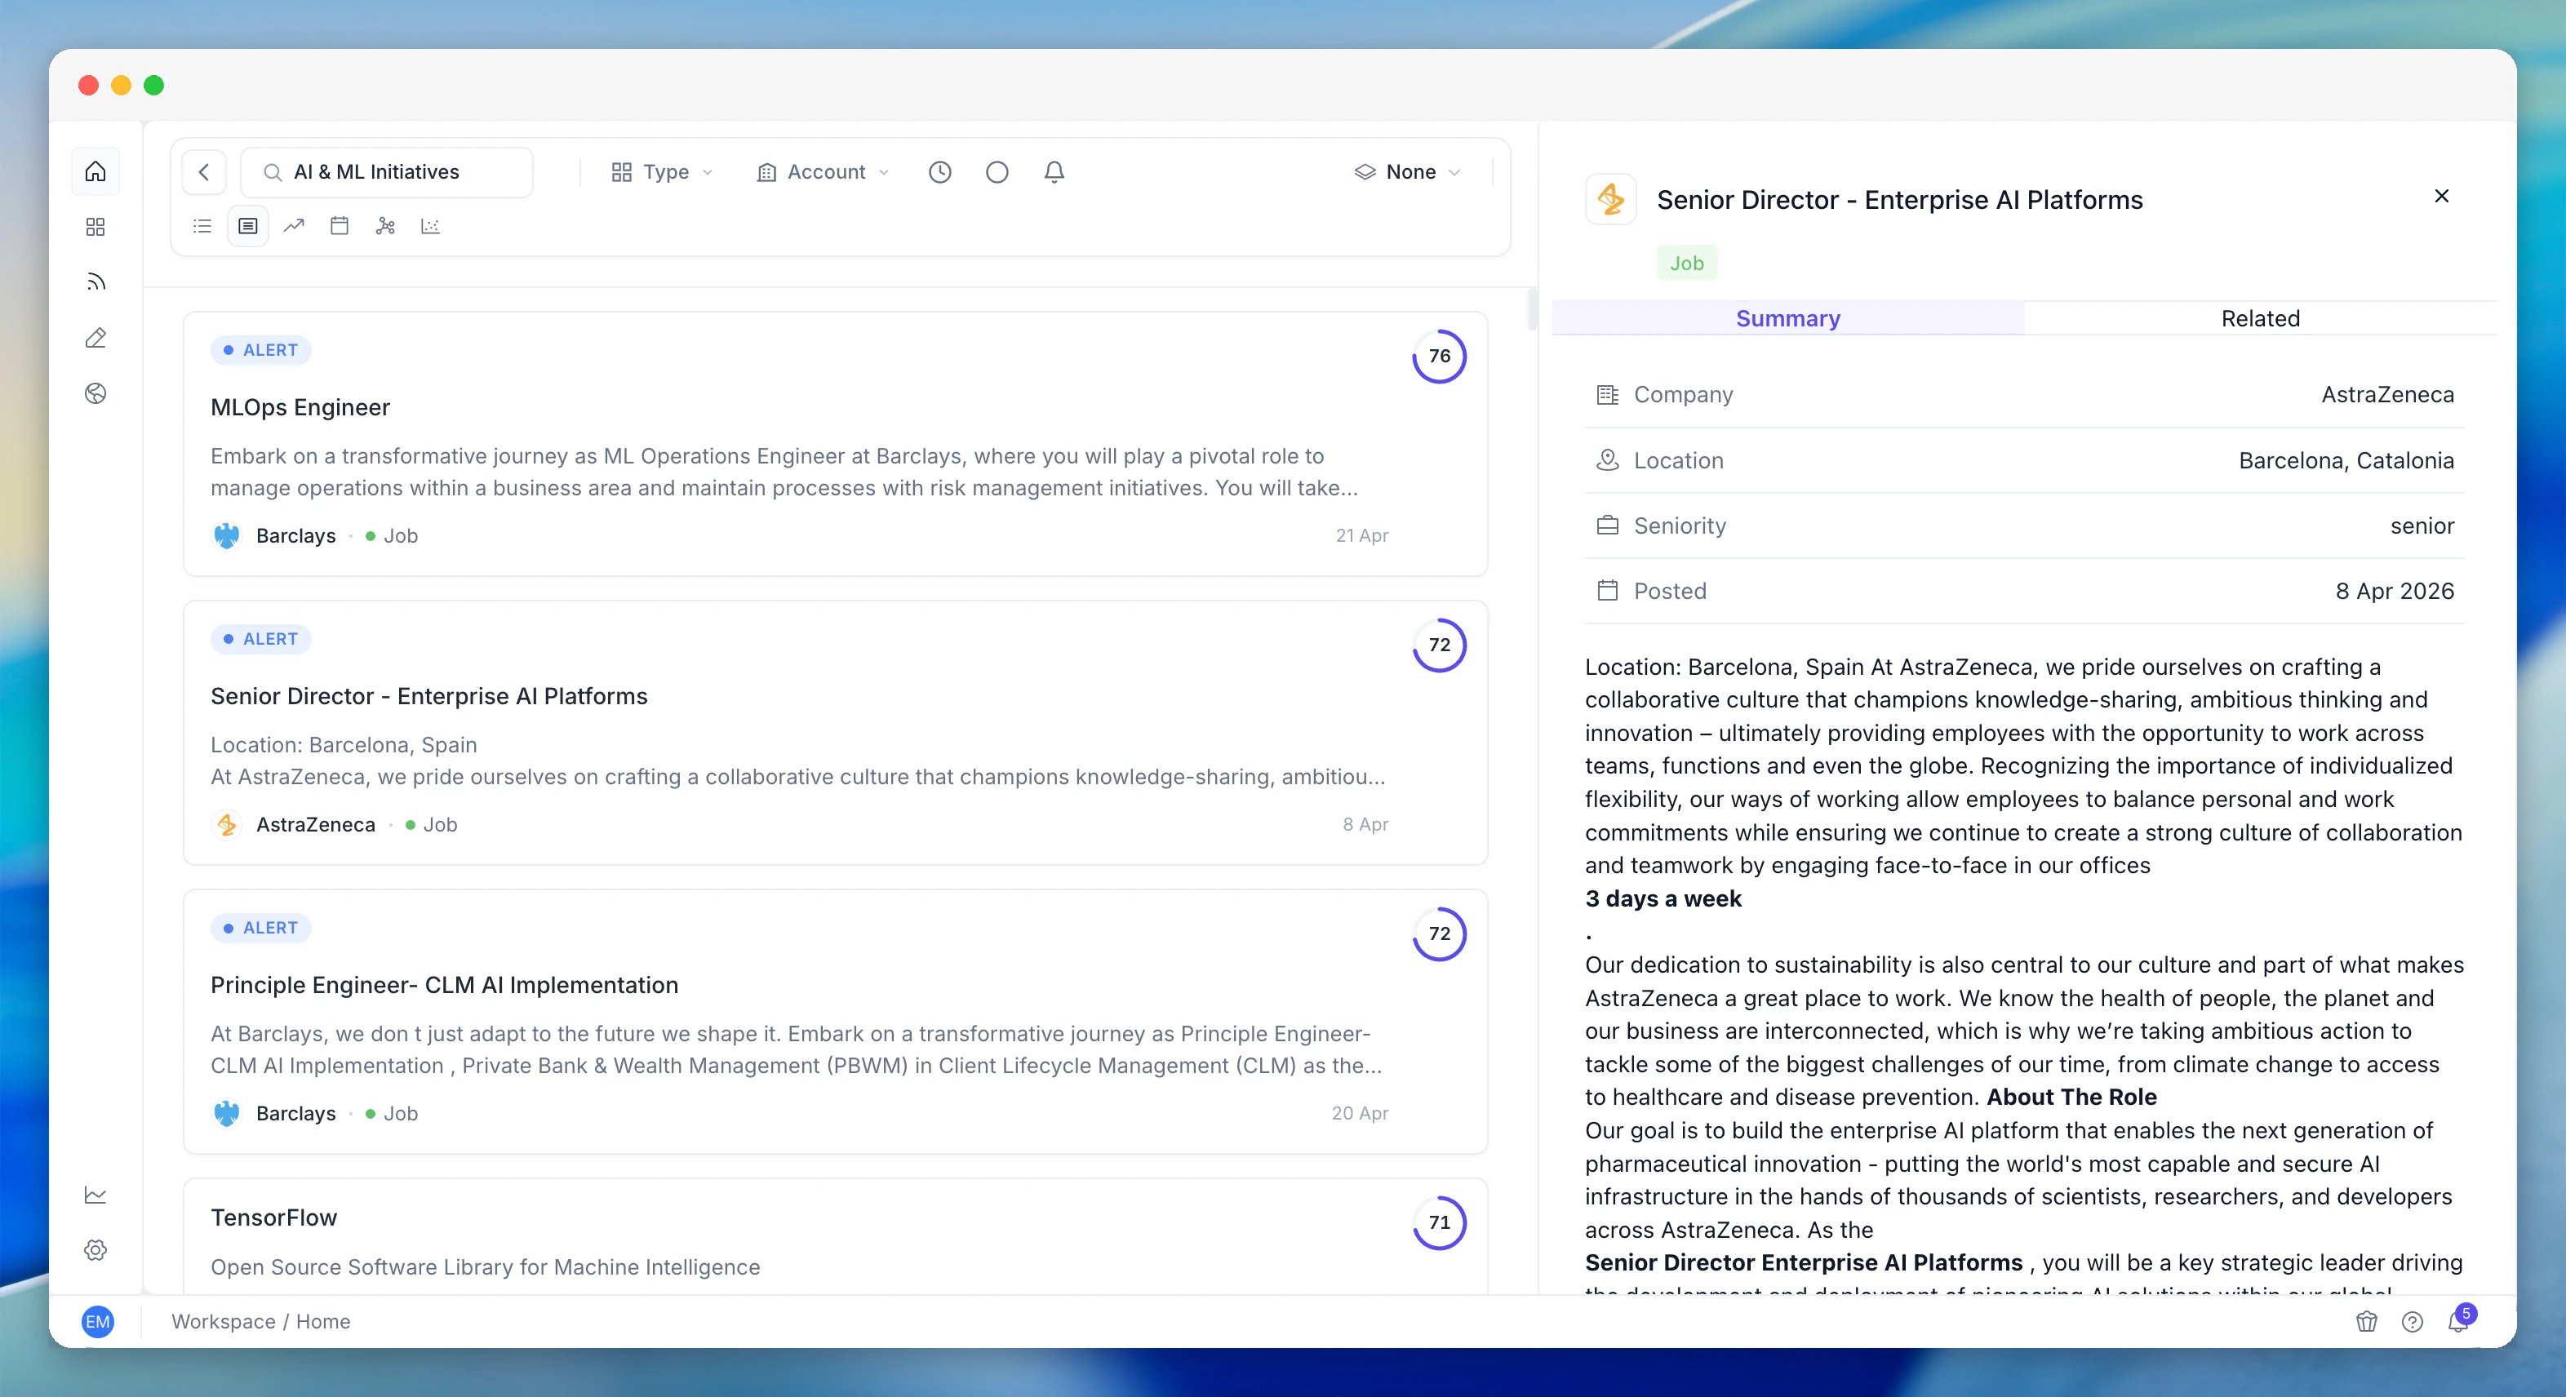Open the Account filter dropdown
Screen dimensions: 2566x1397
[823, 171]
